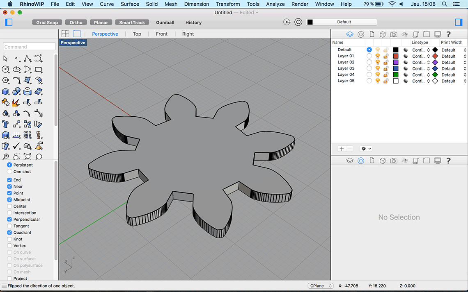The image size is (468, 292).
Task: Open the Analyze menu
Action: (x=275, y=4)
